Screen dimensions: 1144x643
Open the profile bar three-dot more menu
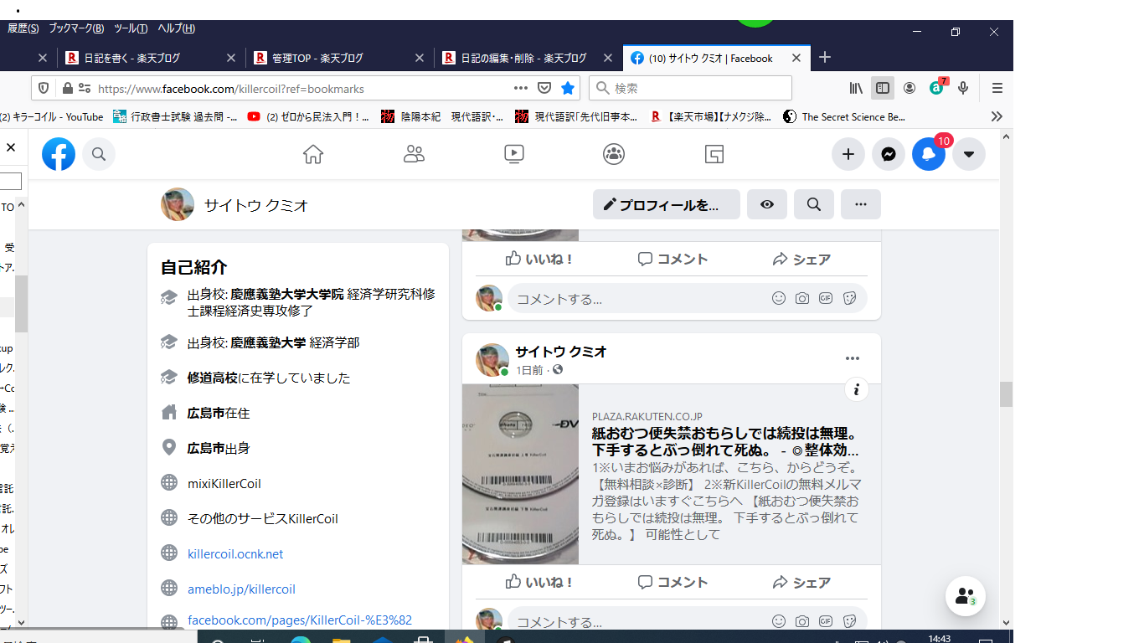(861, 204)
